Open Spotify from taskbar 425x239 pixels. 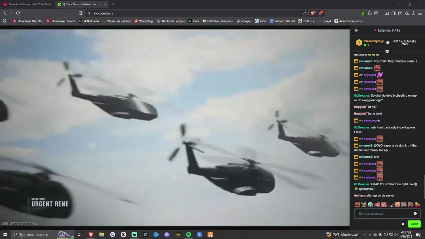[189, 235]
